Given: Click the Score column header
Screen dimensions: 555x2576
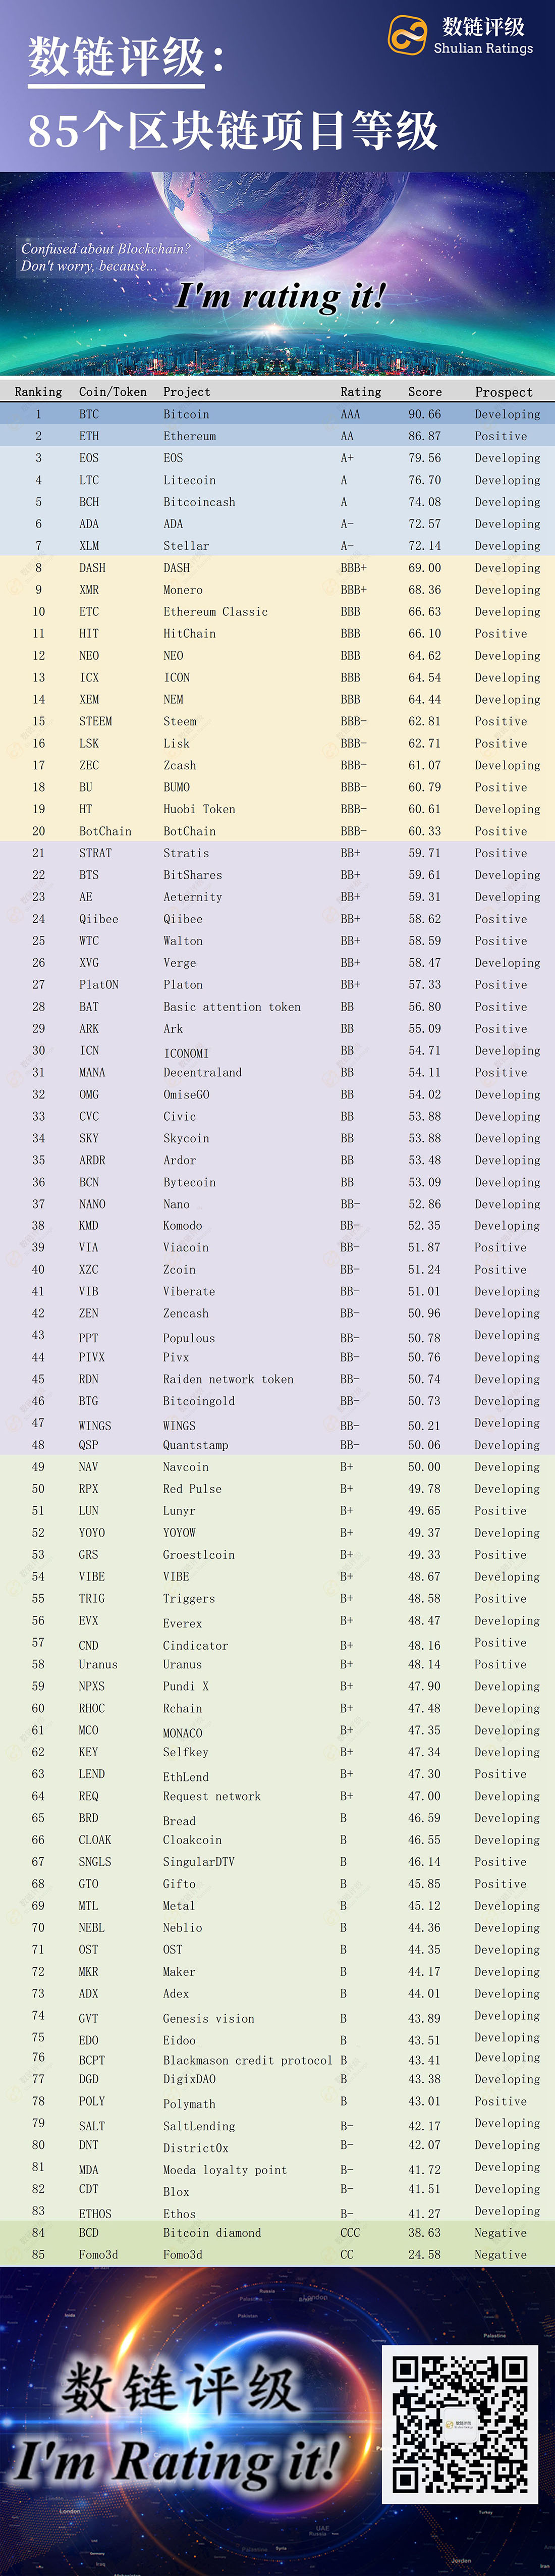Looking at the screenshot, I should coord(424,392).
